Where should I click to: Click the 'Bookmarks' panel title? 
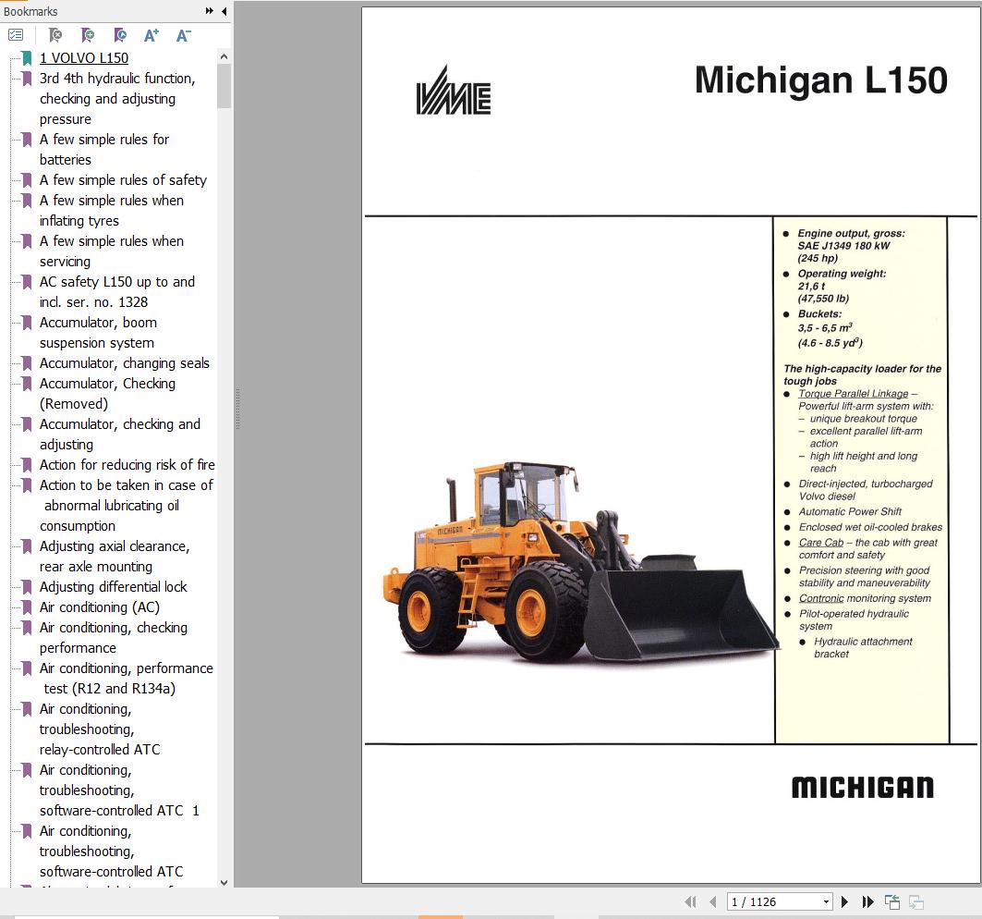[30, 11]
